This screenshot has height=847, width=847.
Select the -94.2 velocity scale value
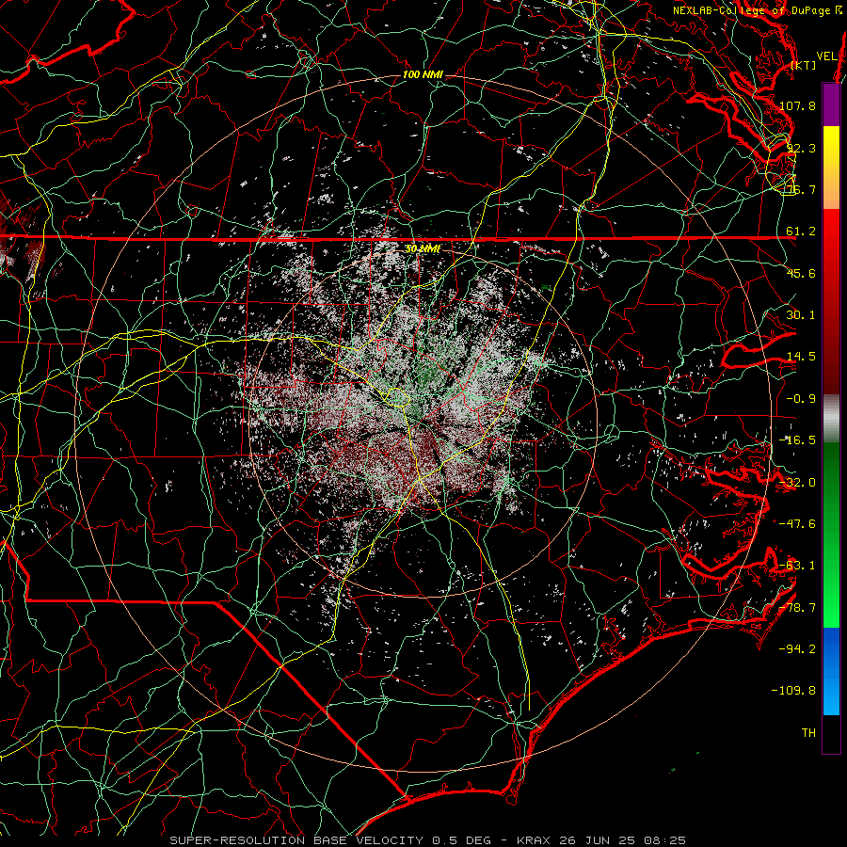pos(797,649)
